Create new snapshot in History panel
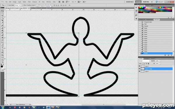Image resolution: width=175 pixels, height=109 pixels. pyautogui.click(x=168, y=55)
